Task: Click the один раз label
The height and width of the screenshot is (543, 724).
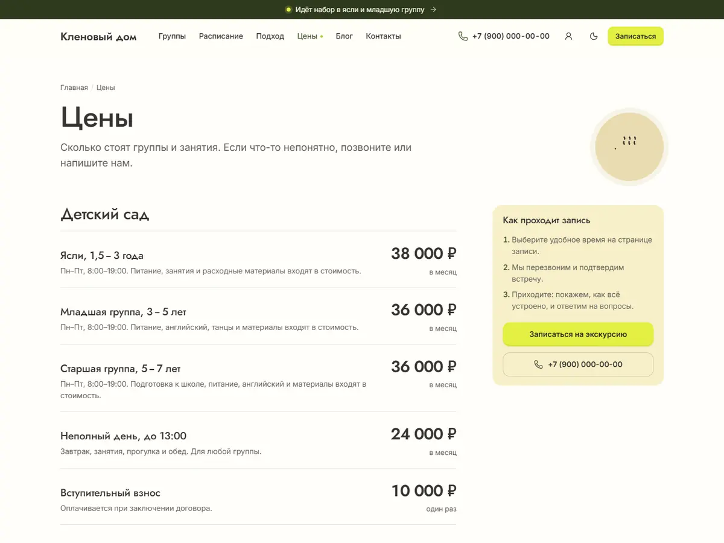Action: pyautogui.click(x=442, y=509)
